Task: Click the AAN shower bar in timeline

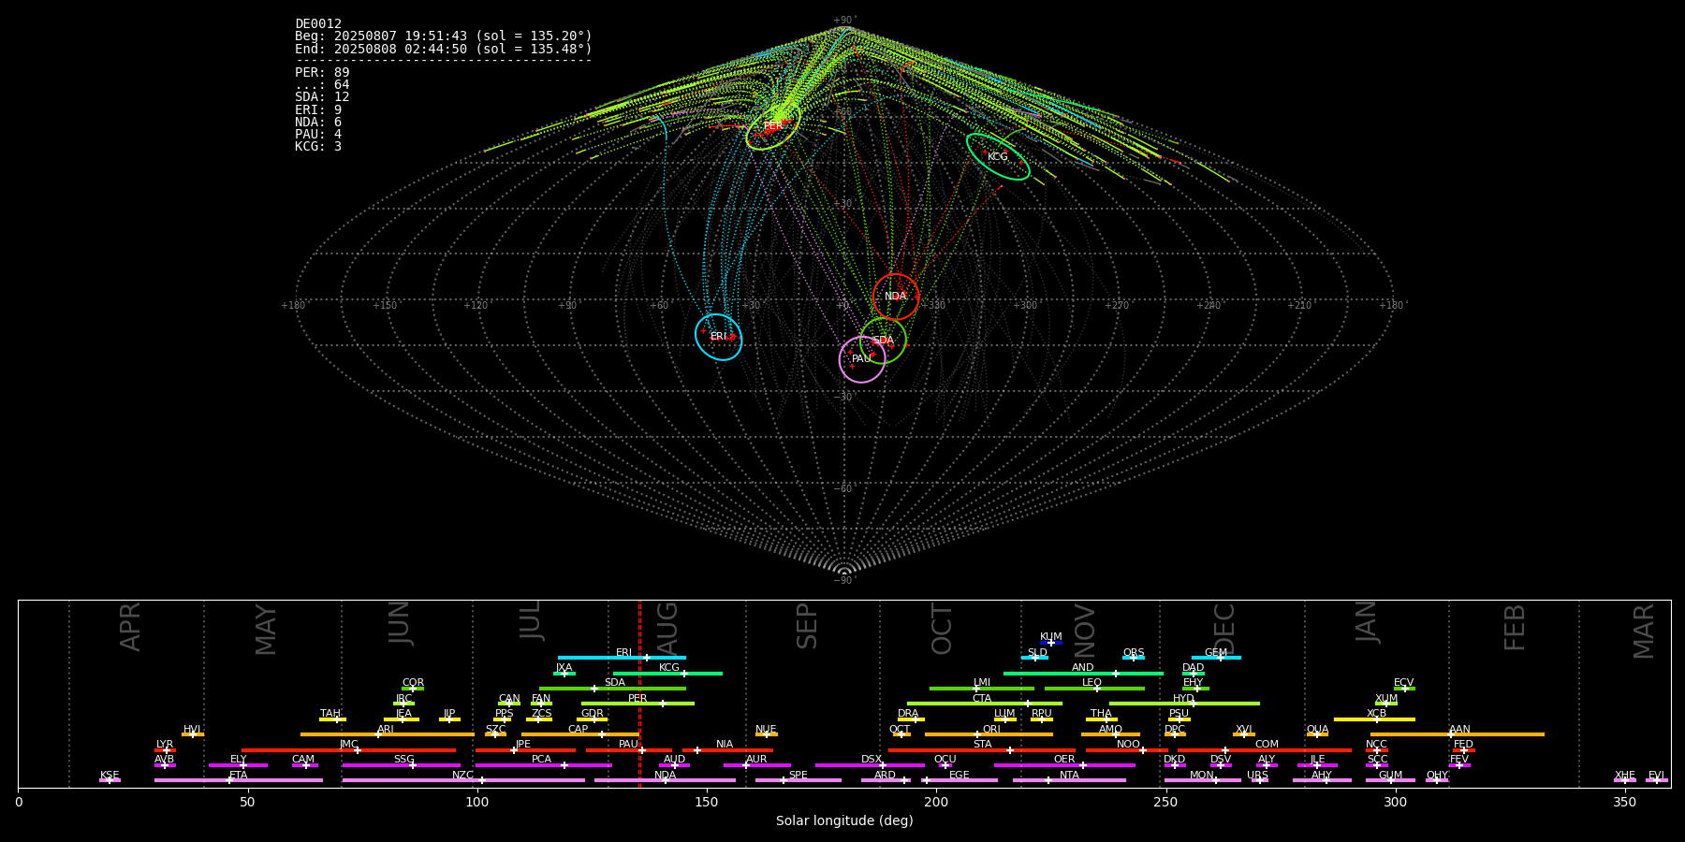Action: tap(1458, 734)
